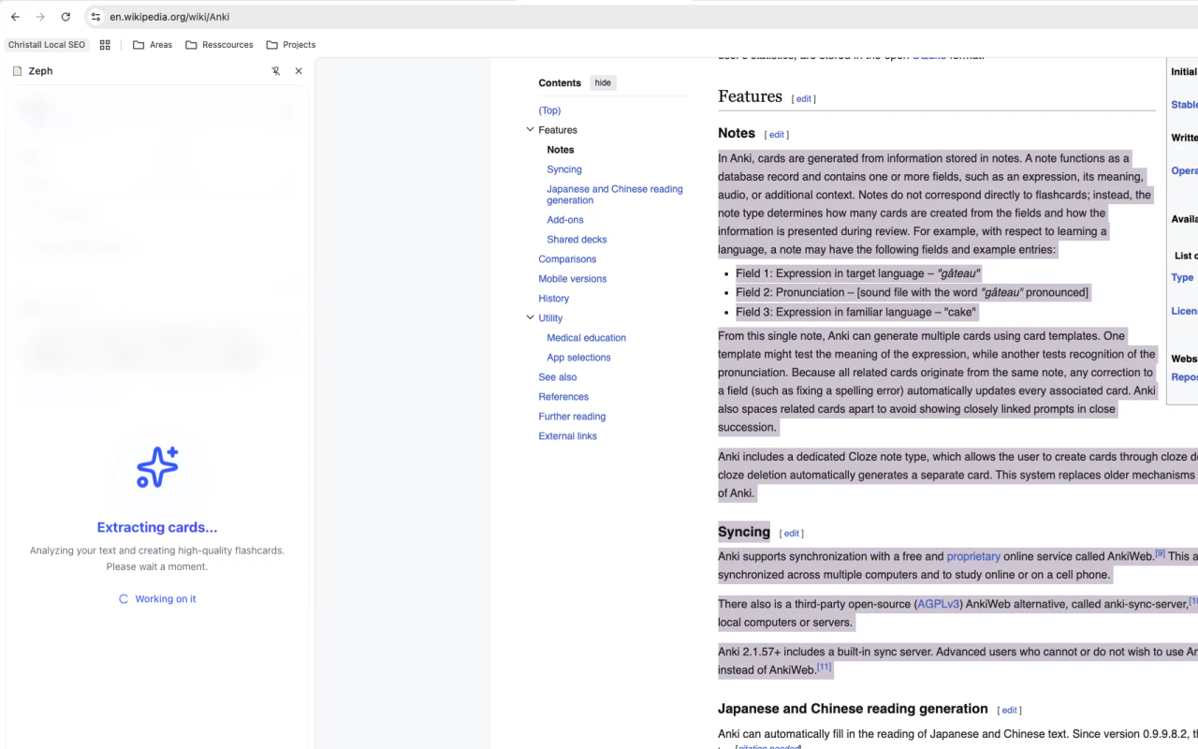Click the Type link in infobox
1198x749 pixels.
(x=1182, y=278)
